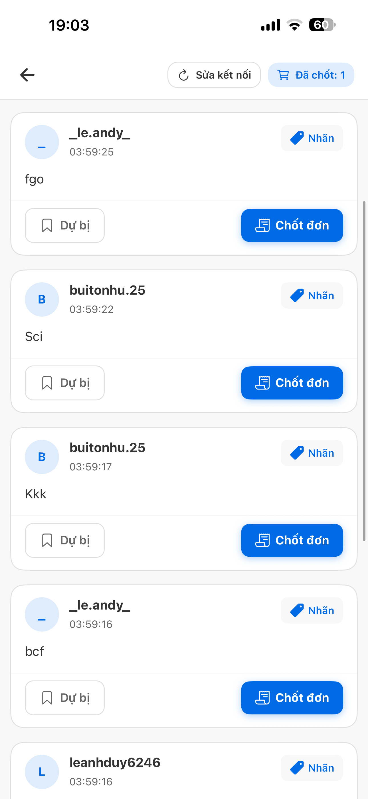Screen dimensions: 368x799
Task: Tap the receipt icon on the Kkk comment
Action: 262,540
